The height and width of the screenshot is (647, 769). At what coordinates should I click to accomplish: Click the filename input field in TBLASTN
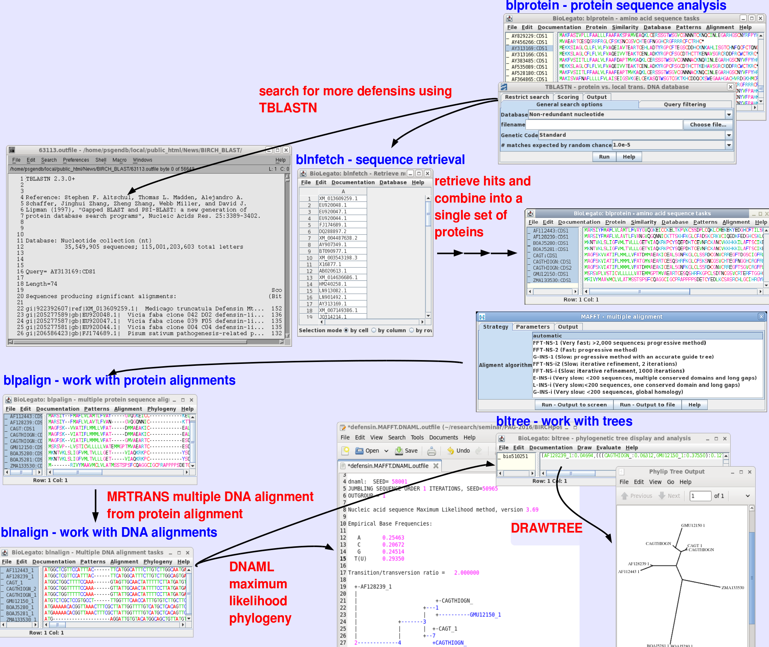pos(604,124)
